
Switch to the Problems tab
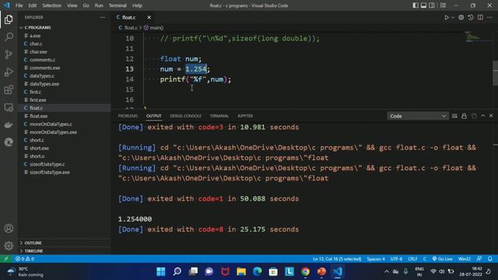point(128,116)
